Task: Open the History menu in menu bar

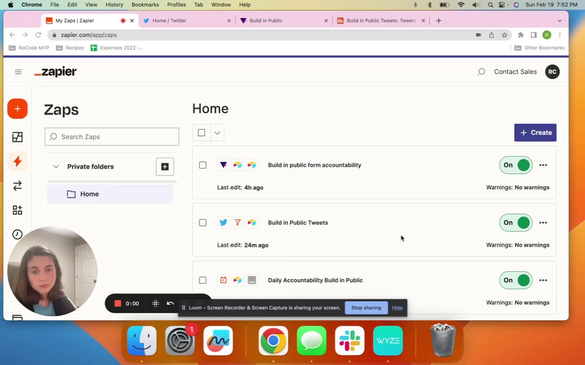Action: click(x=114, y=5)
